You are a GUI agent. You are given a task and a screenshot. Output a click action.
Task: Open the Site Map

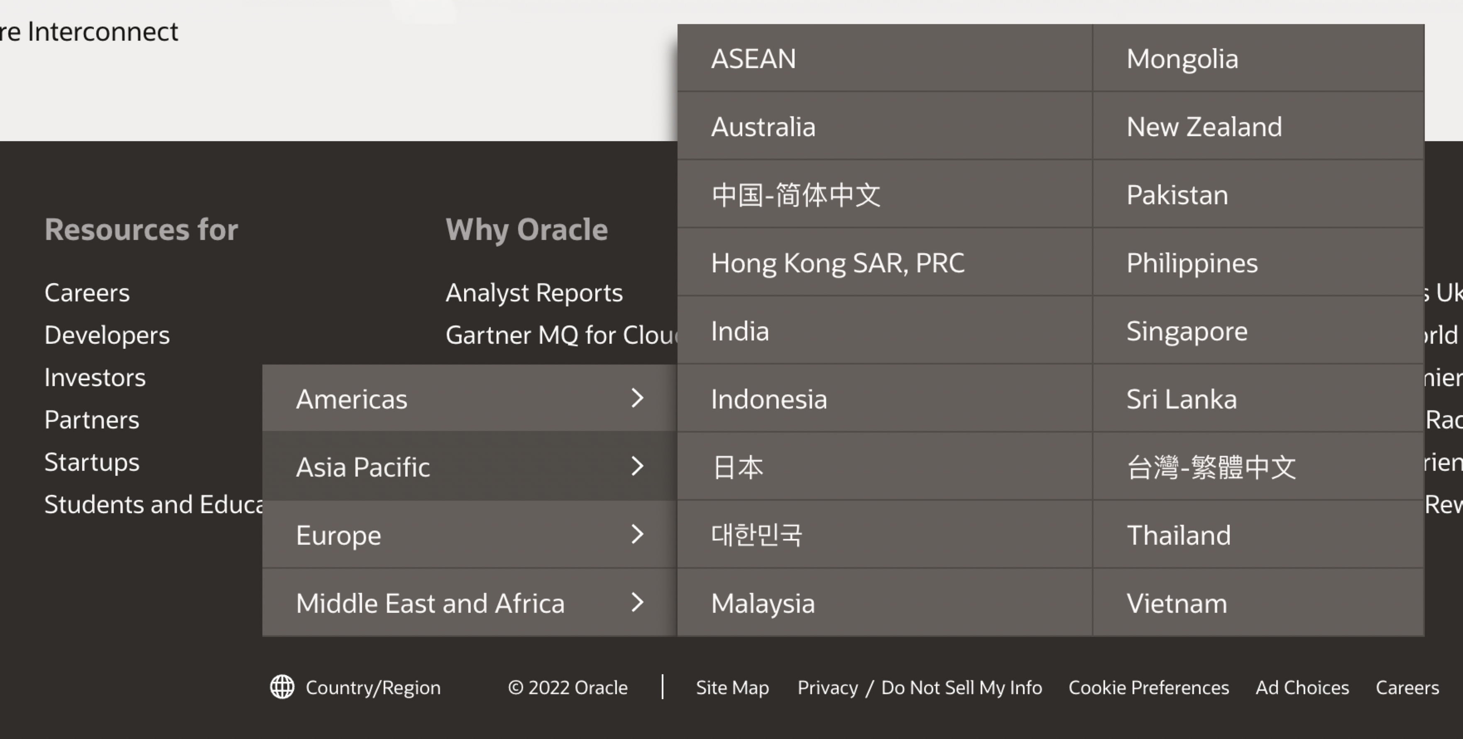[732, 687]
